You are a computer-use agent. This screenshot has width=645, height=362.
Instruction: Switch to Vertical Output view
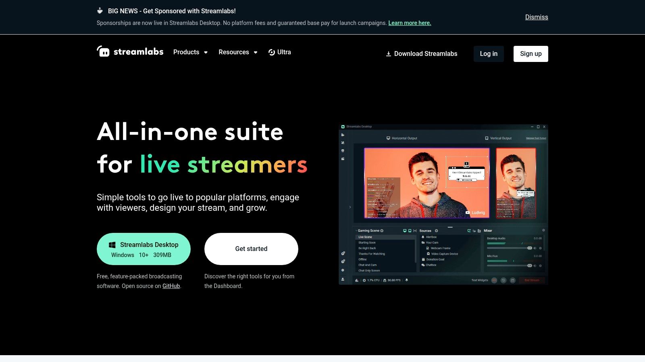click(x=500, y=138)
